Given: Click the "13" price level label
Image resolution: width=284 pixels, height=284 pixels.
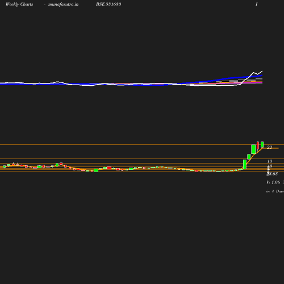Looking at the screenshot, I should point(270,161).
